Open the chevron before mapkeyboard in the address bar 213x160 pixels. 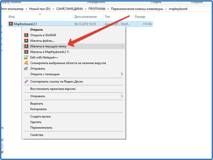coord(166,9)
